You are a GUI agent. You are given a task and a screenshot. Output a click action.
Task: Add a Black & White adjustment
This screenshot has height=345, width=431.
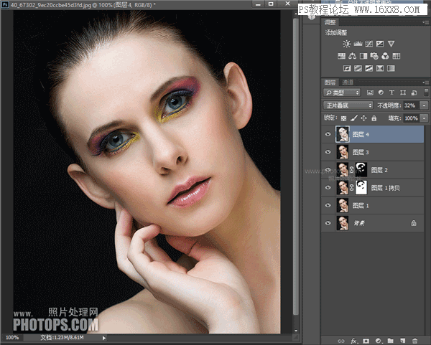click(x=363, y=56)
